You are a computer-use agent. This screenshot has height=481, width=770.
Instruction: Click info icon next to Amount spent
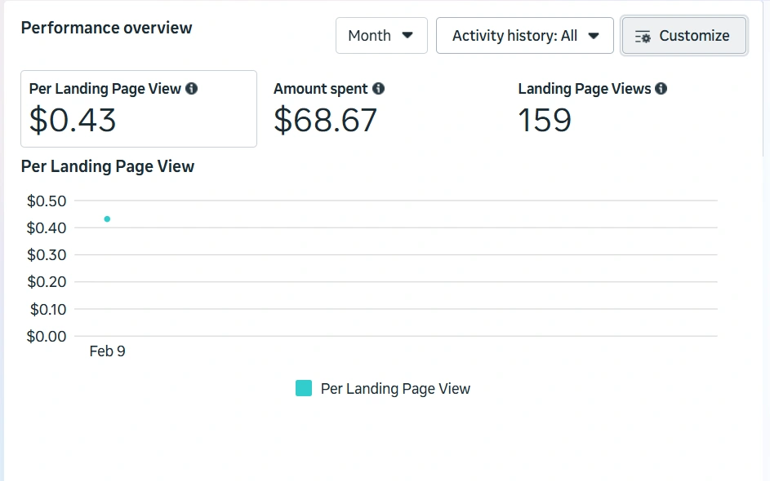378,89
